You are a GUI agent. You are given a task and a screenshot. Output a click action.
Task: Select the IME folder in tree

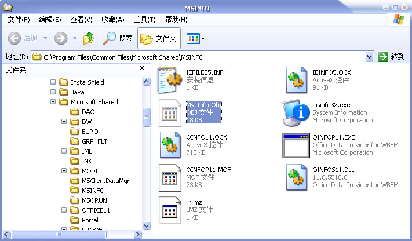click(82, 151)
